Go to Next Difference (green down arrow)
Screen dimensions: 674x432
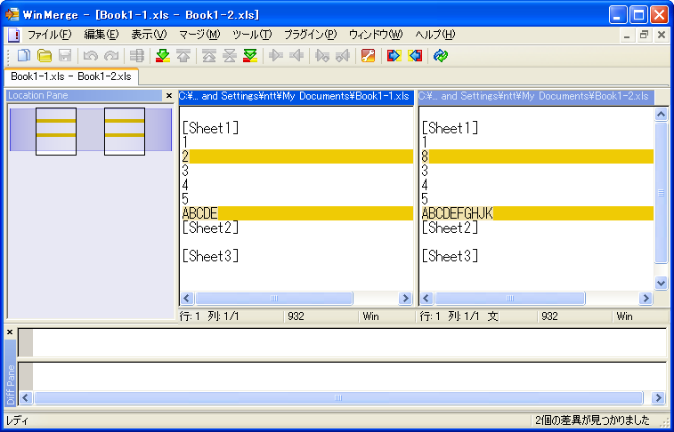click(162, 55)
